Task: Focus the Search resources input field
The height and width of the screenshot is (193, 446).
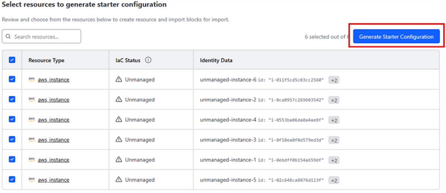Action: pyautogui.click(x=45, y=37)
